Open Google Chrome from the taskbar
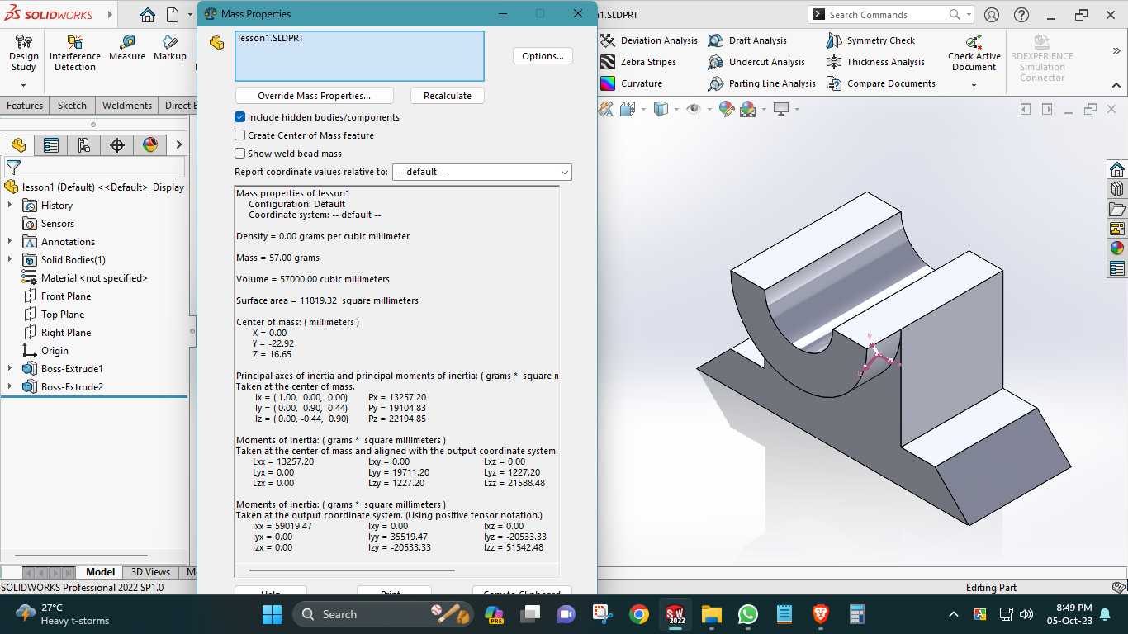The image size is (1128, 634). pos(638,614)
